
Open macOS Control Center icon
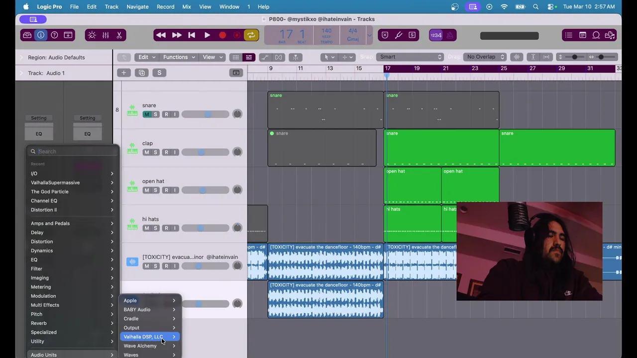click(551, 6)
